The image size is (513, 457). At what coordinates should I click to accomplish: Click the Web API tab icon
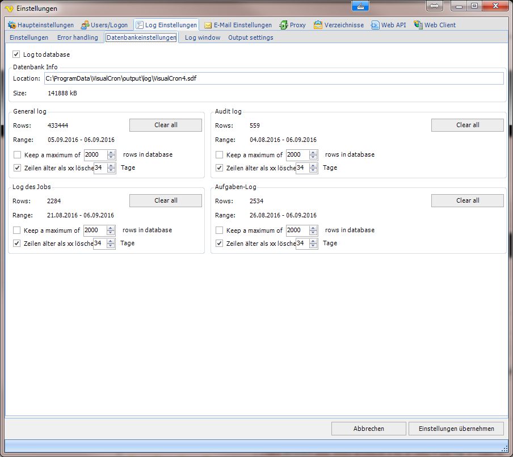tap(375, 25)
